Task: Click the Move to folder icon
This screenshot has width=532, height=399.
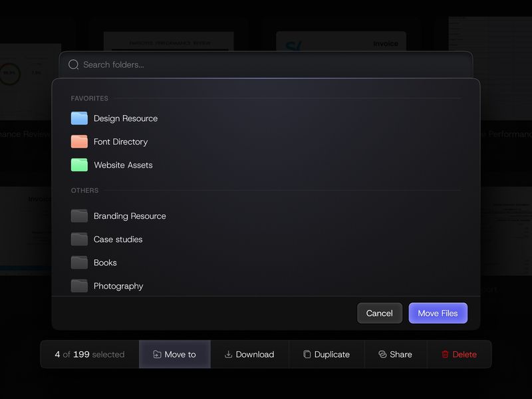Action: [157, 354]
